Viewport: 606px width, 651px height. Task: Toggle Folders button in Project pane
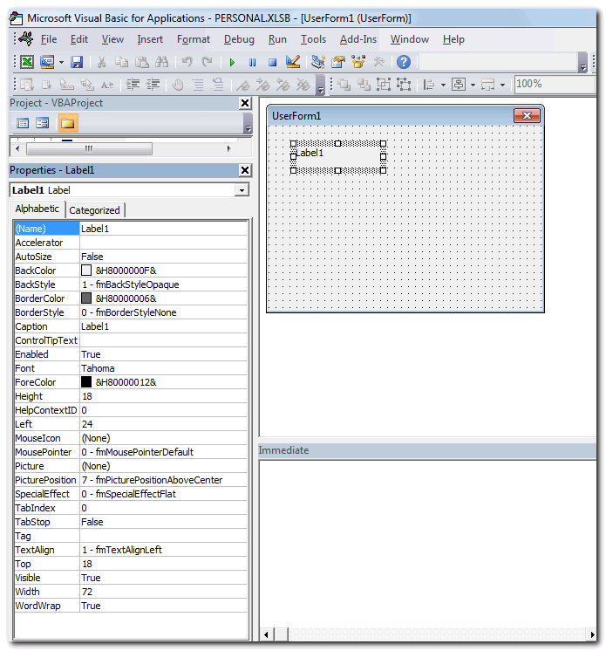(x=68, y=123)
